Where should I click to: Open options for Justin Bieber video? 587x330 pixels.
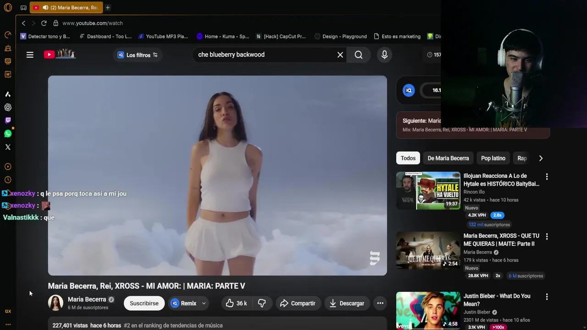[547, 297]
